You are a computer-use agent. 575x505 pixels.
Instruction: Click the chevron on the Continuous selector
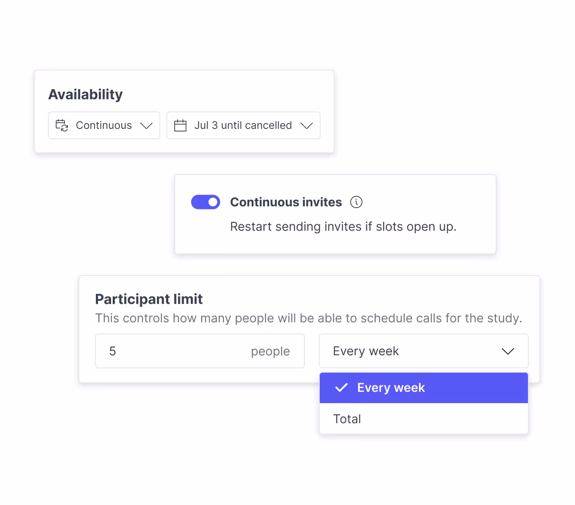click(146, 125)
